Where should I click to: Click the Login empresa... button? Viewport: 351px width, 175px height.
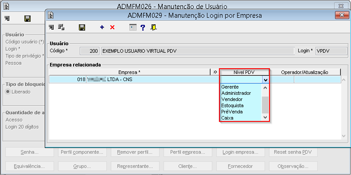click(241, 152)
